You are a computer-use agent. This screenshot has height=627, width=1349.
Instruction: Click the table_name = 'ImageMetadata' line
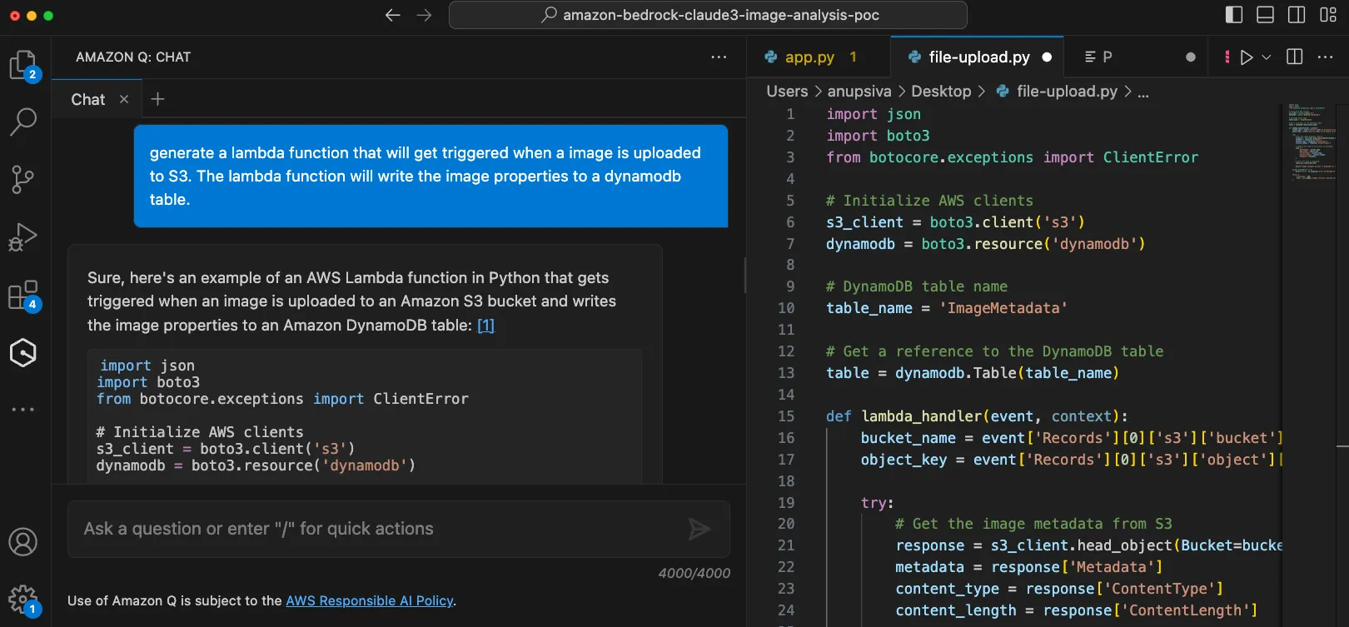click(x=946, y=308)
